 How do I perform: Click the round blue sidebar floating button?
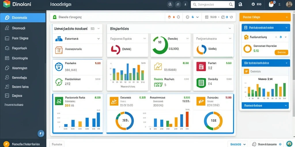coord(41,134)
